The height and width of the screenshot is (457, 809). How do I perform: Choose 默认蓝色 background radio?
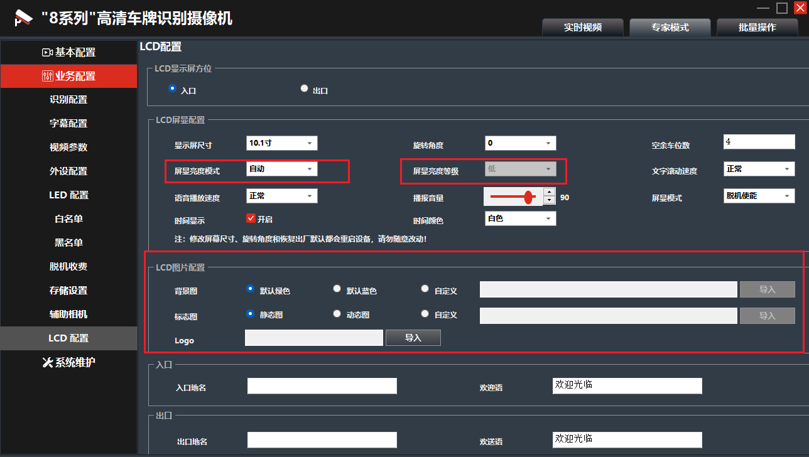click(337, 289)
